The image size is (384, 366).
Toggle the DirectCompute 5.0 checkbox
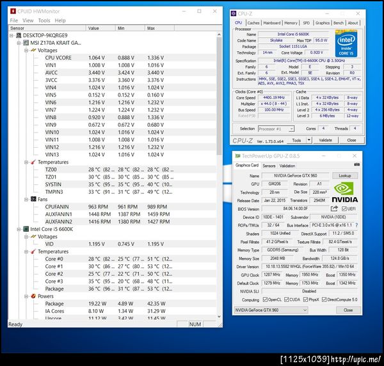point(324,299)
